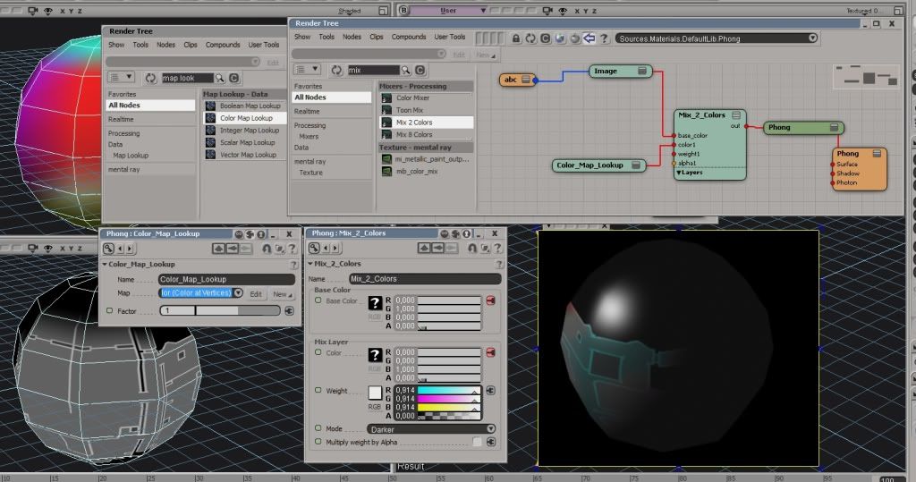Viewport: 916px width, 482px height.
Task: Select the Mixers category in front Render Tree
Action: pyautogui.click(x=309, y=136)
